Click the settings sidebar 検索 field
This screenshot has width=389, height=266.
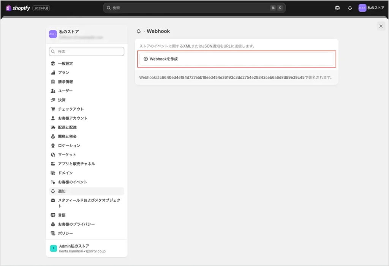click(87, 51)
